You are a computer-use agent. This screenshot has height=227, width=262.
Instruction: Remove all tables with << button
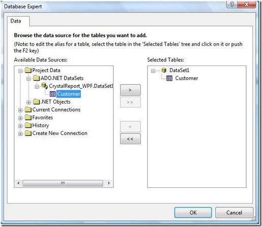point(130,139)
